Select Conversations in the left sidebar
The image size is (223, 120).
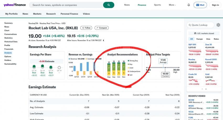point(10,34)
